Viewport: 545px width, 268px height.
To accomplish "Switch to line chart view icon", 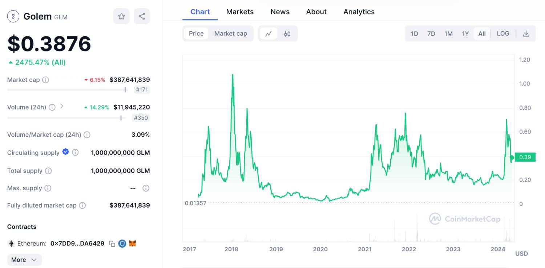I will (269, 33).
